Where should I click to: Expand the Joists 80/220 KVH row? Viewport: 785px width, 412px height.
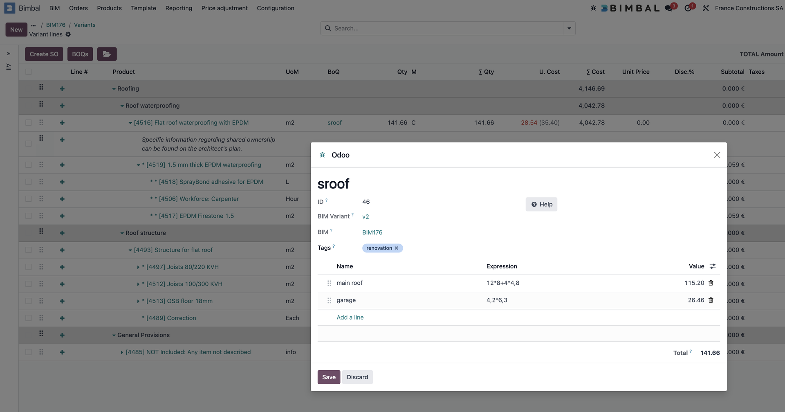138,267
